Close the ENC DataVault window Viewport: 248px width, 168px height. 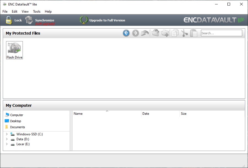click(241, 4)
